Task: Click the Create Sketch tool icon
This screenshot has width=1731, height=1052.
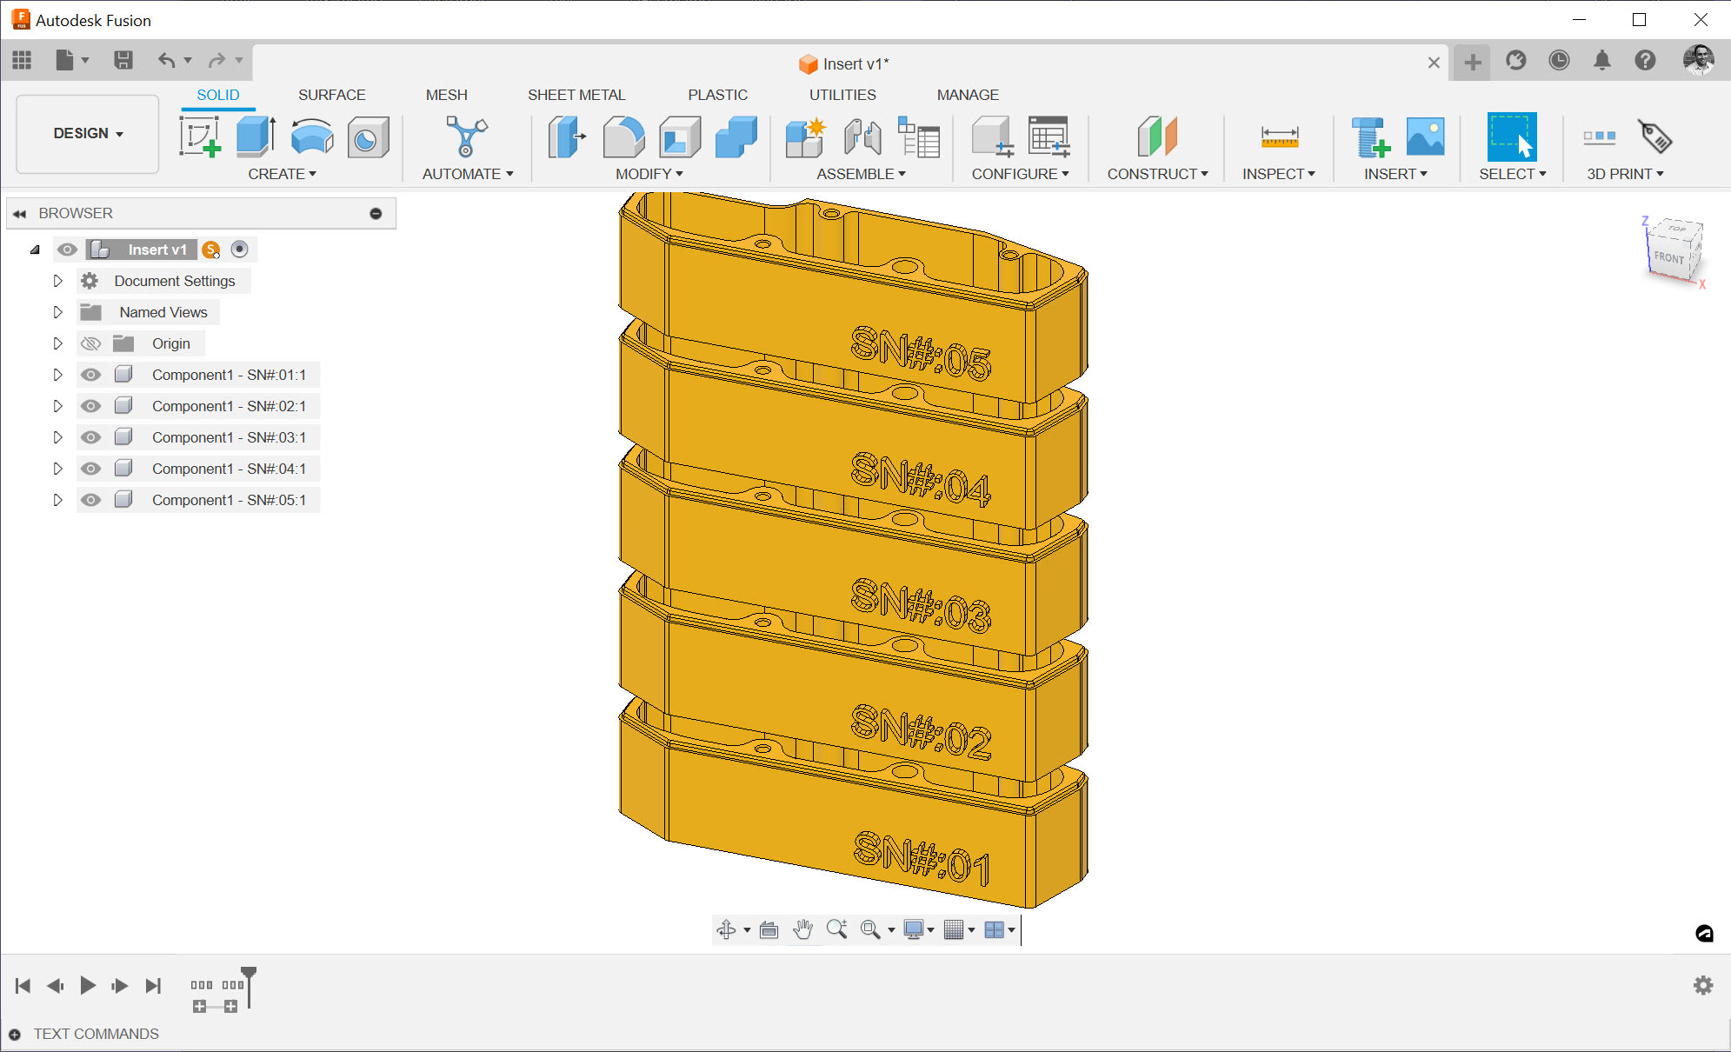Action: click(x=199, y=137)
